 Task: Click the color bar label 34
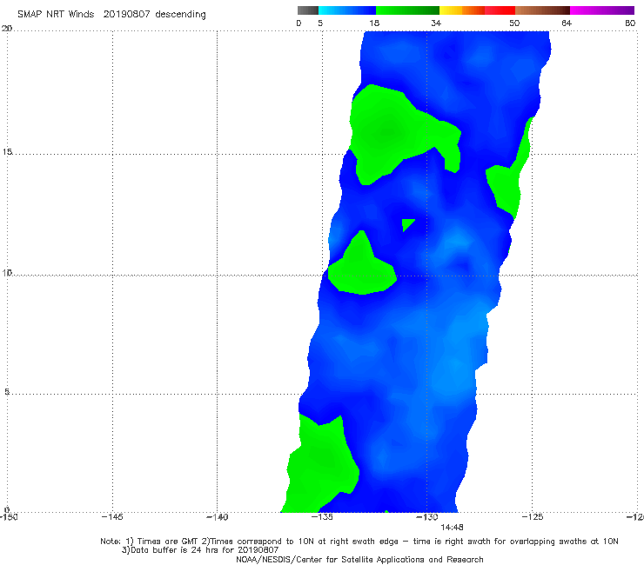436,23
